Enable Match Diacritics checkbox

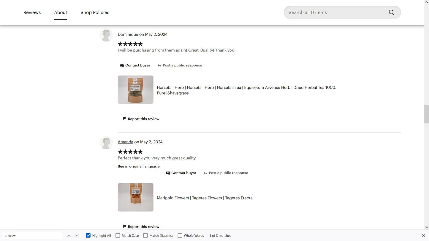(x=145, y=235)
